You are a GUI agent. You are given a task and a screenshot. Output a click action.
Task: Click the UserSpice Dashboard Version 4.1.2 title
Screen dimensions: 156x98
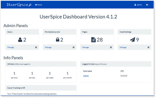coord(78,17)
